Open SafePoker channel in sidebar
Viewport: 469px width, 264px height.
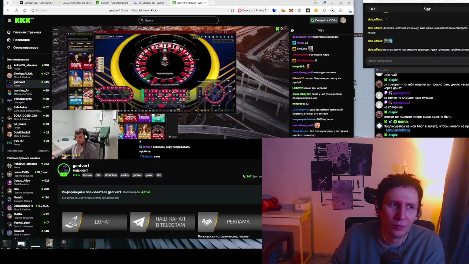click(28, 109)
